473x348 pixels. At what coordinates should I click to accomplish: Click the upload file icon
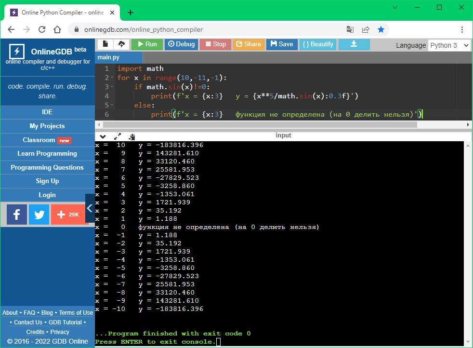pyautogui.click(x=121, y=44)
